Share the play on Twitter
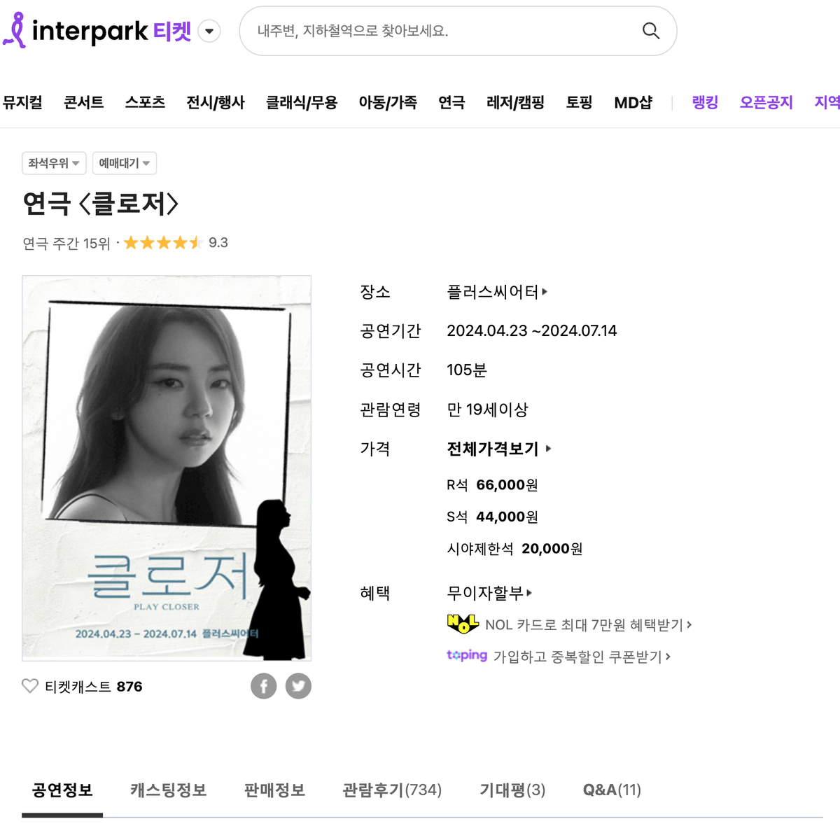The width and height of the screenshot is (840, 840). pos(298,686)
